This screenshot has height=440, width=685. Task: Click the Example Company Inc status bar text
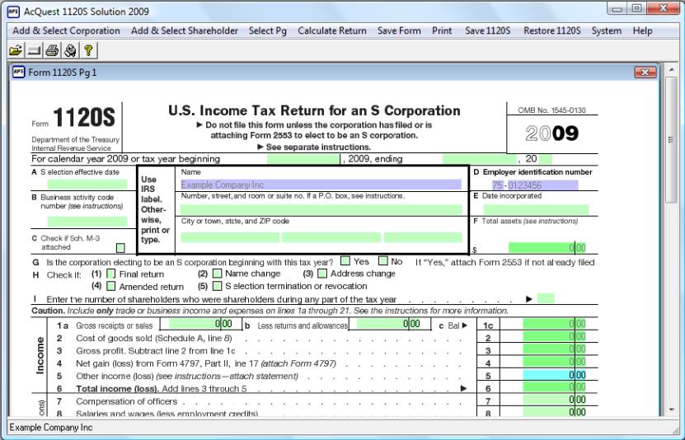[x=51, y=428]
